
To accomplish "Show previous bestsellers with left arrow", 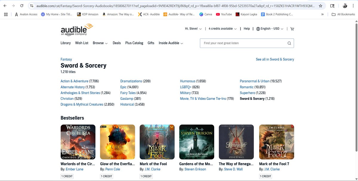I will coord(64,142).
